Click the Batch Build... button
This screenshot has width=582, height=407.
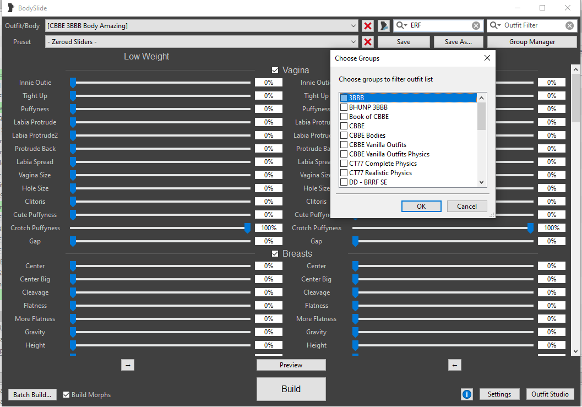(32, 394)
